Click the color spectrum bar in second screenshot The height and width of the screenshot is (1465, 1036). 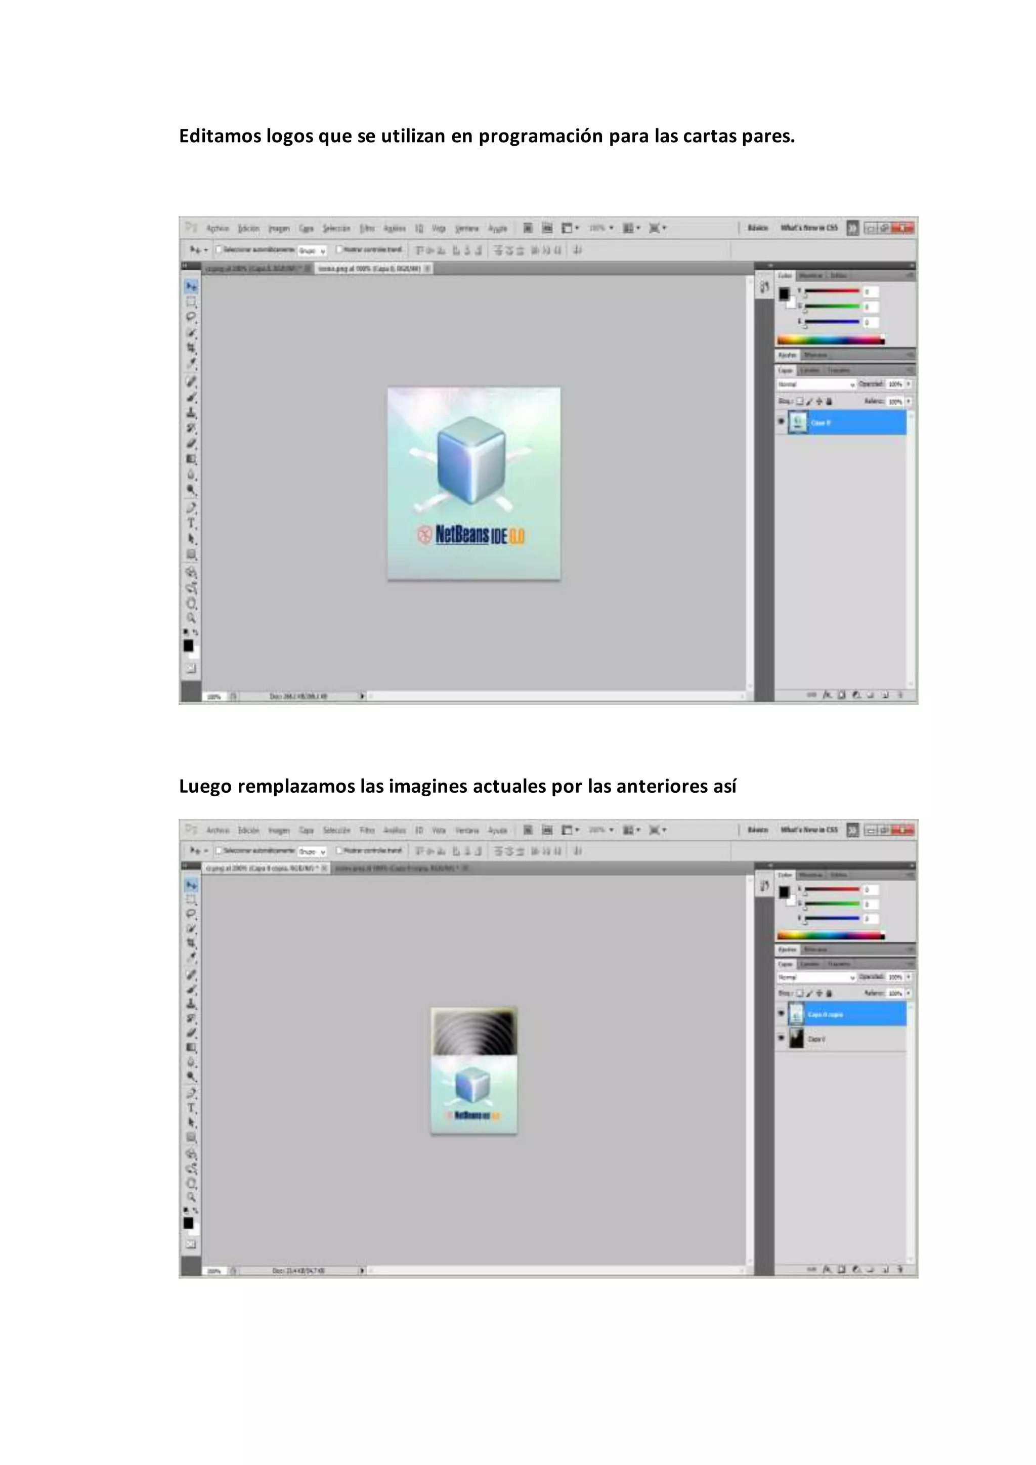(x=830, y=936)
